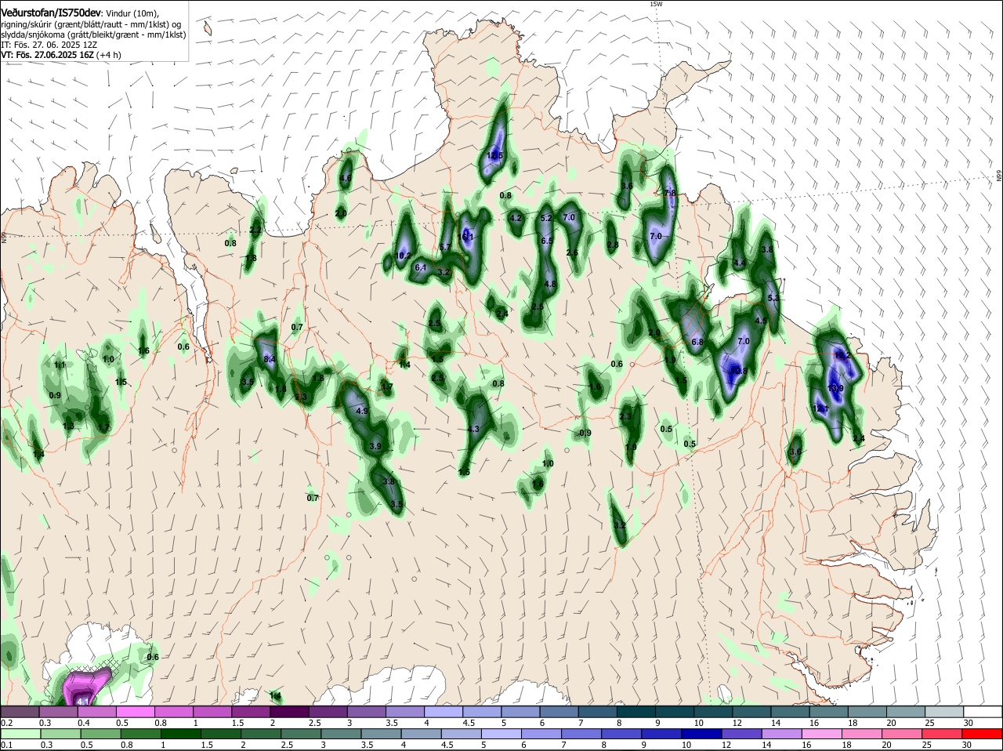This screenshot has height=751, width=1003.
Task: Pick the darkest green rain swatch at 1
Action: tap(180, 734)
